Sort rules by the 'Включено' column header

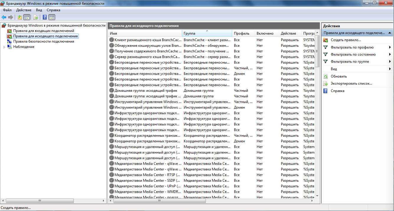pyautogui.click(x=265, y=33)
